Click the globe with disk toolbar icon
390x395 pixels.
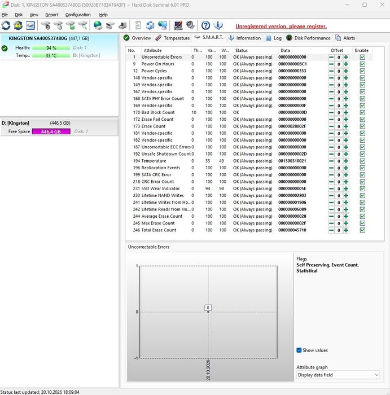click(x=98, y=25)
